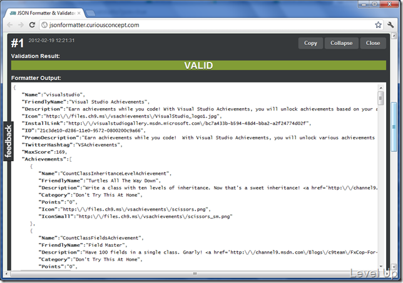Click the "Name":"CountClassFieldsAchievement" line
The width and height of the screenshot is (403, 283).
91,238
